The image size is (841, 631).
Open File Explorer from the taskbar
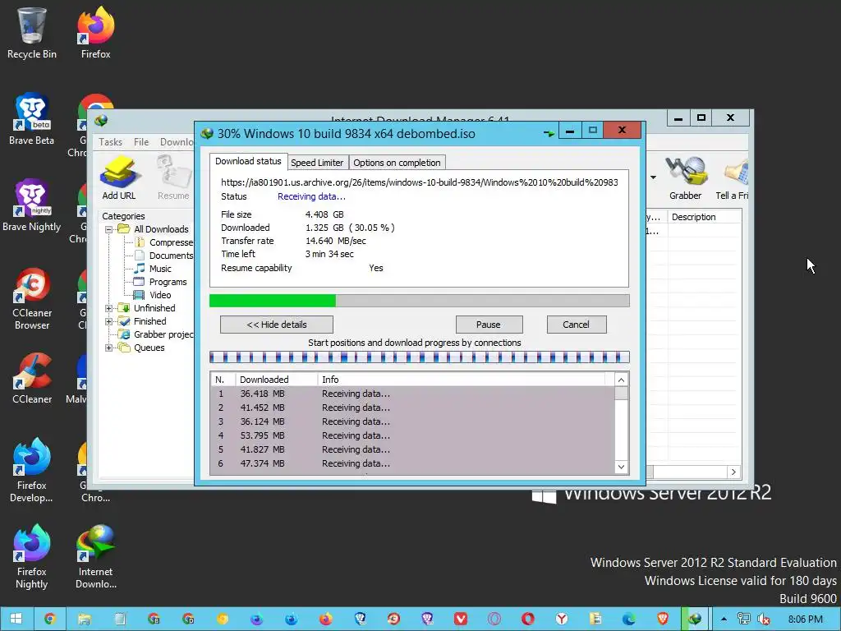[85, 619]
